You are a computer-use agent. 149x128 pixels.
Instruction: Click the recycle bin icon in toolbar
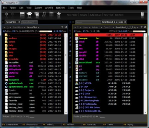[x=143, y=14]
